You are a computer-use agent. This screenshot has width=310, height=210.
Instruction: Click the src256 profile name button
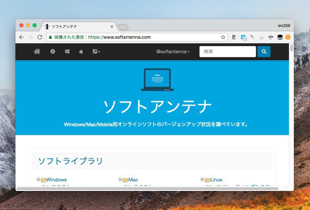[284, 26]
